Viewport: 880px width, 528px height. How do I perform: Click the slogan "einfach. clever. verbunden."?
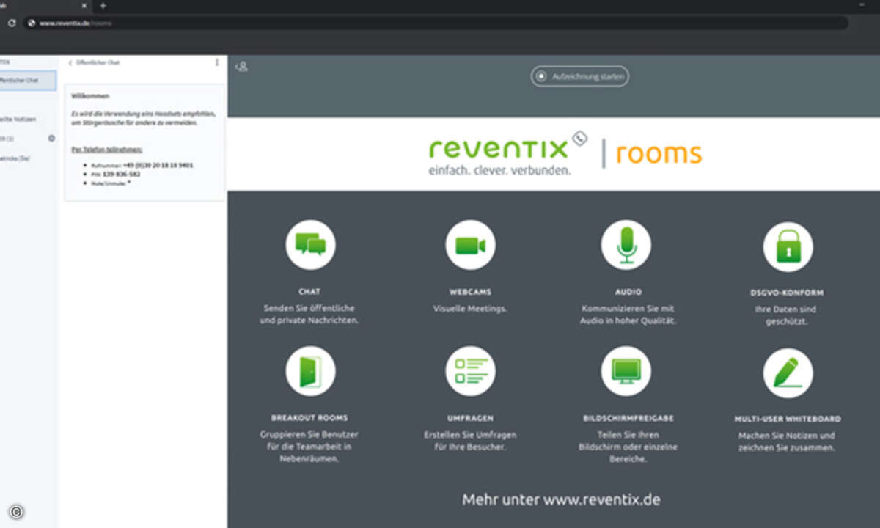pyautogui.click(x=499, y=169)
